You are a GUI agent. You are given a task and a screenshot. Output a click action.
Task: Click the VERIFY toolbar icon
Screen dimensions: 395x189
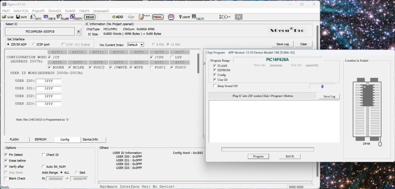point(76,17)
